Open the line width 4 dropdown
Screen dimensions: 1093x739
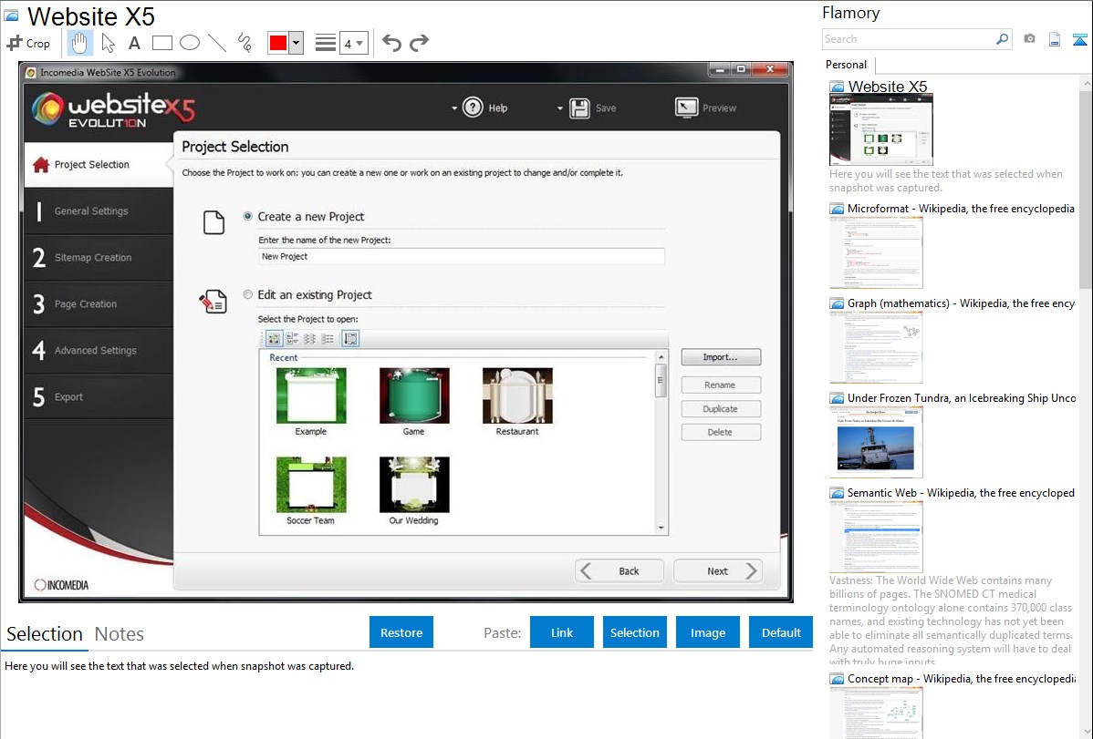[x=354, y=43]
